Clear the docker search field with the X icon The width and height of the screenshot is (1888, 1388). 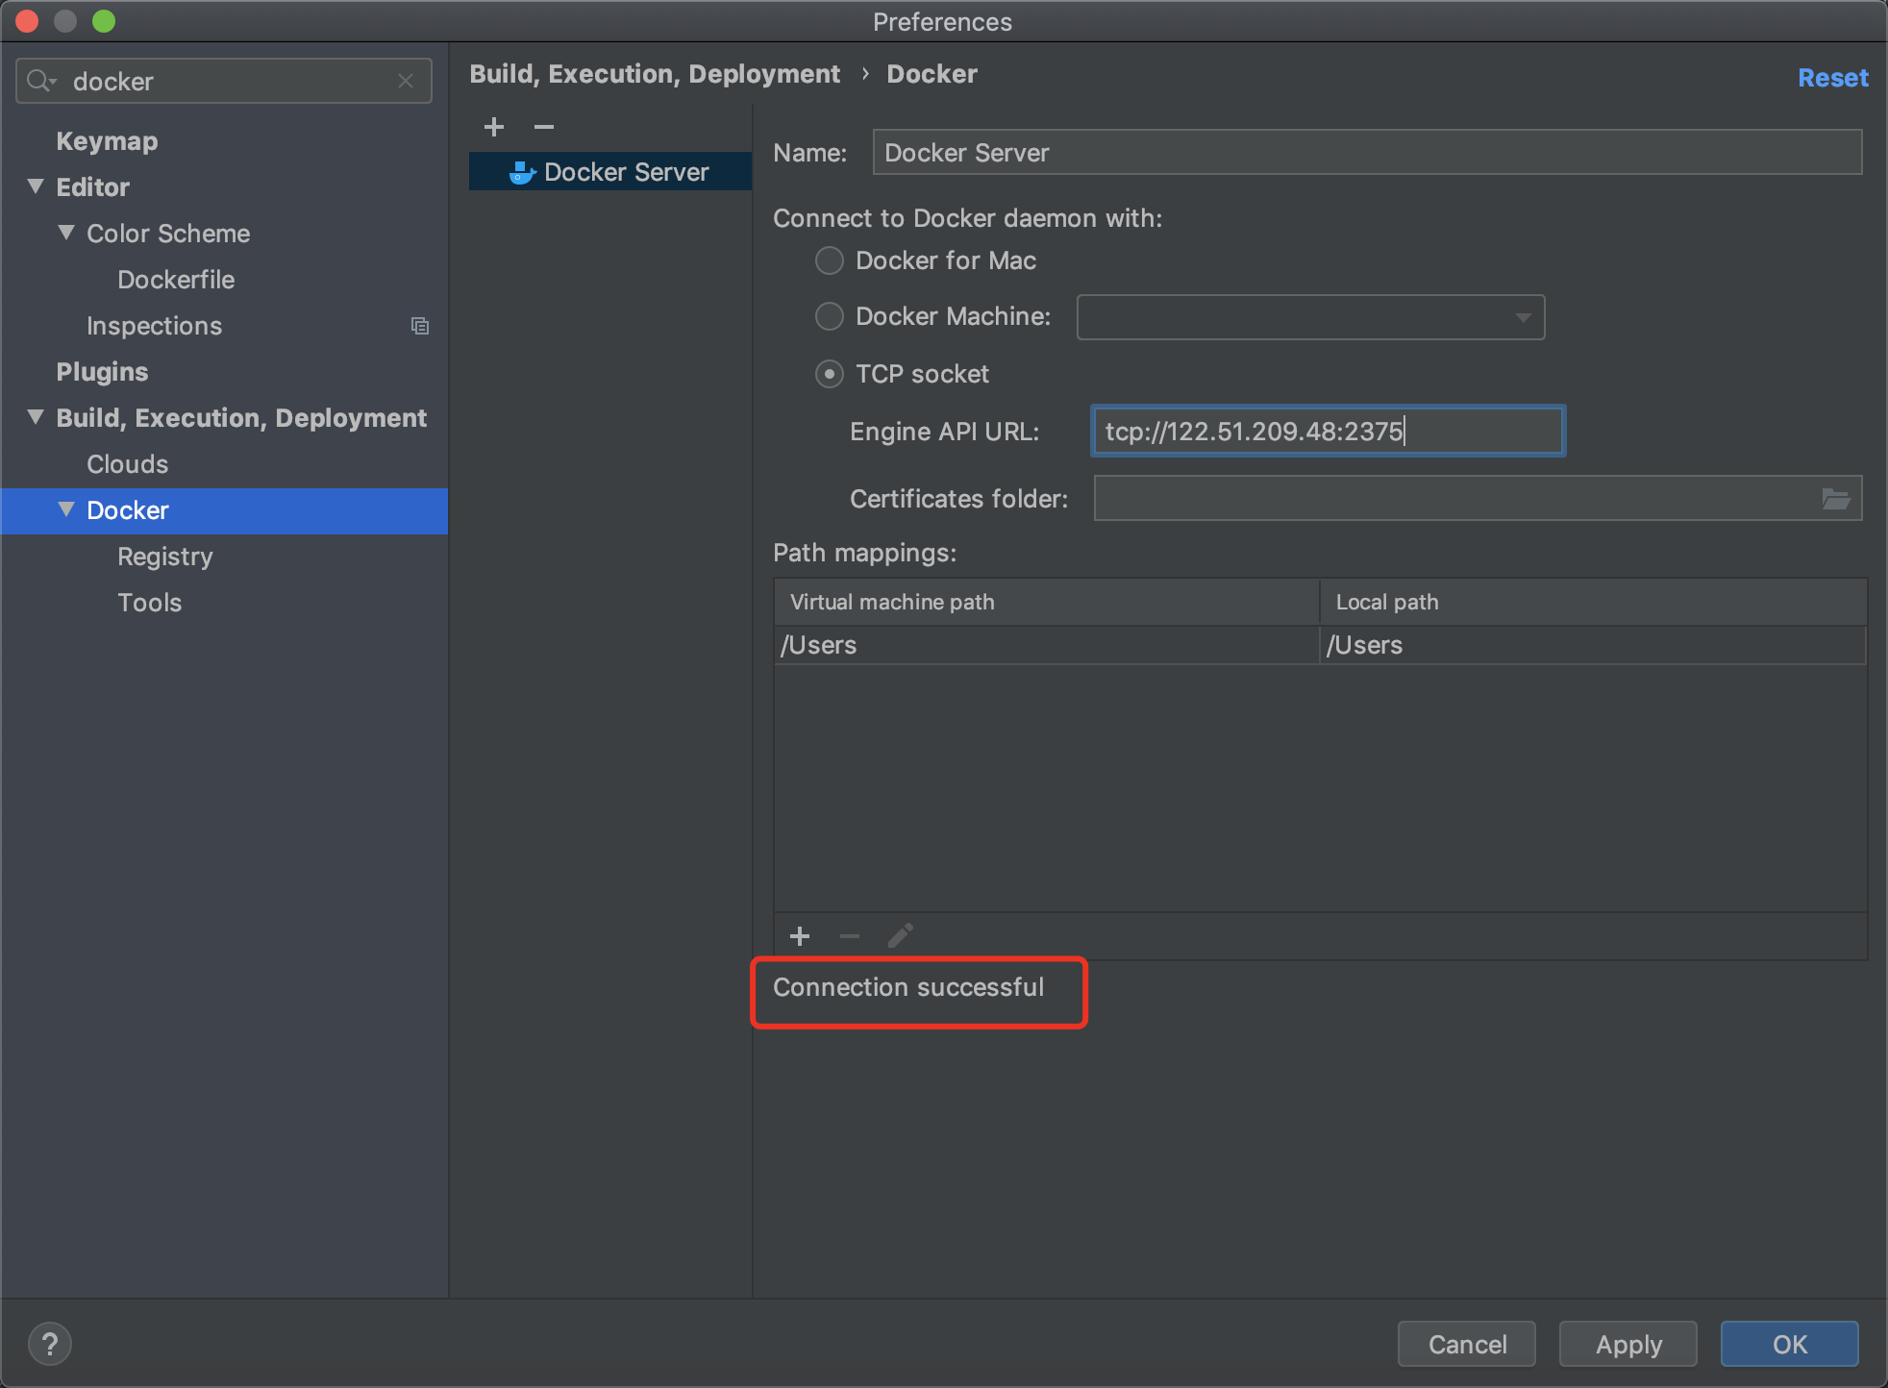pyautogui.click(x=406, y=82)
